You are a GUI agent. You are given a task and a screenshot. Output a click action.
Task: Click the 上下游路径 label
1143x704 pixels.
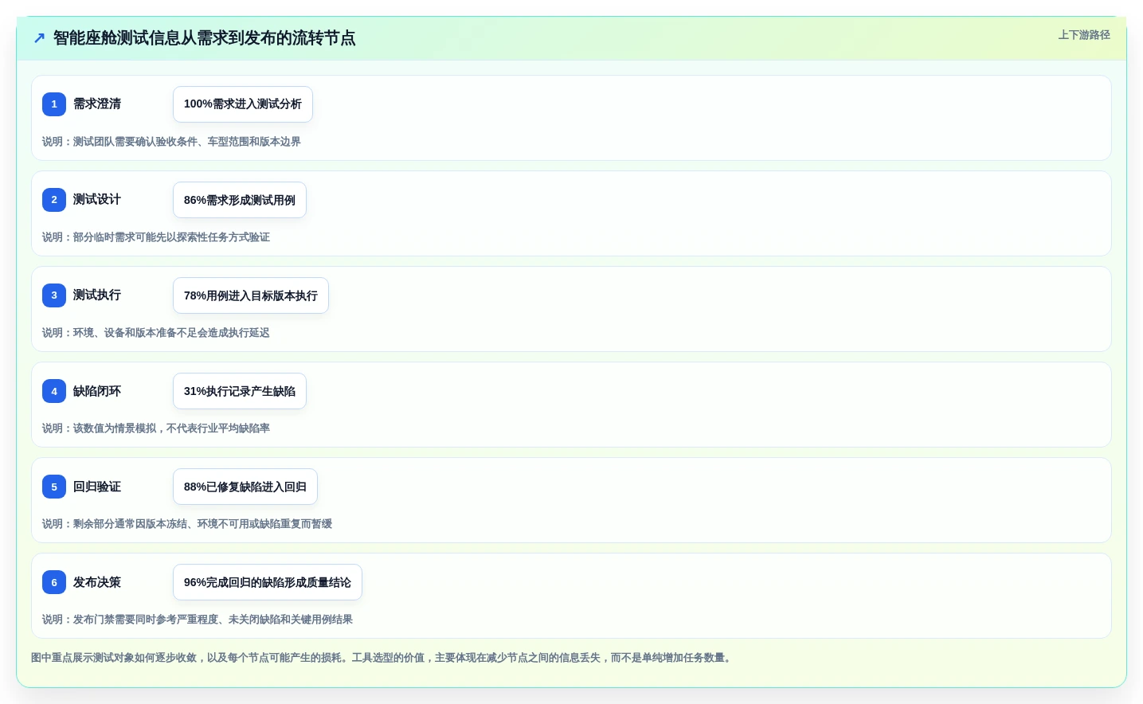1084,35
